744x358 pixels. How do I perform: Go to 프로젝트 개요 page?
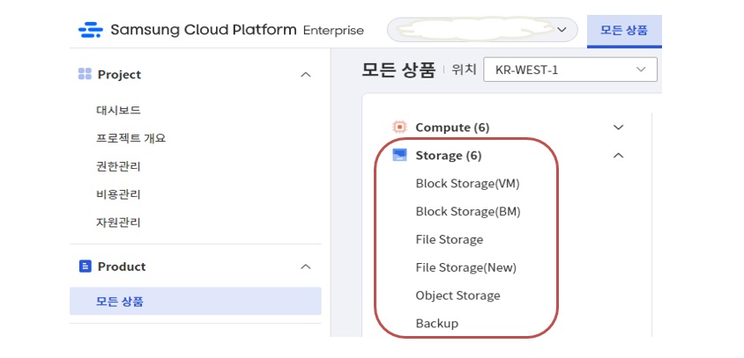tap(130, 138)
